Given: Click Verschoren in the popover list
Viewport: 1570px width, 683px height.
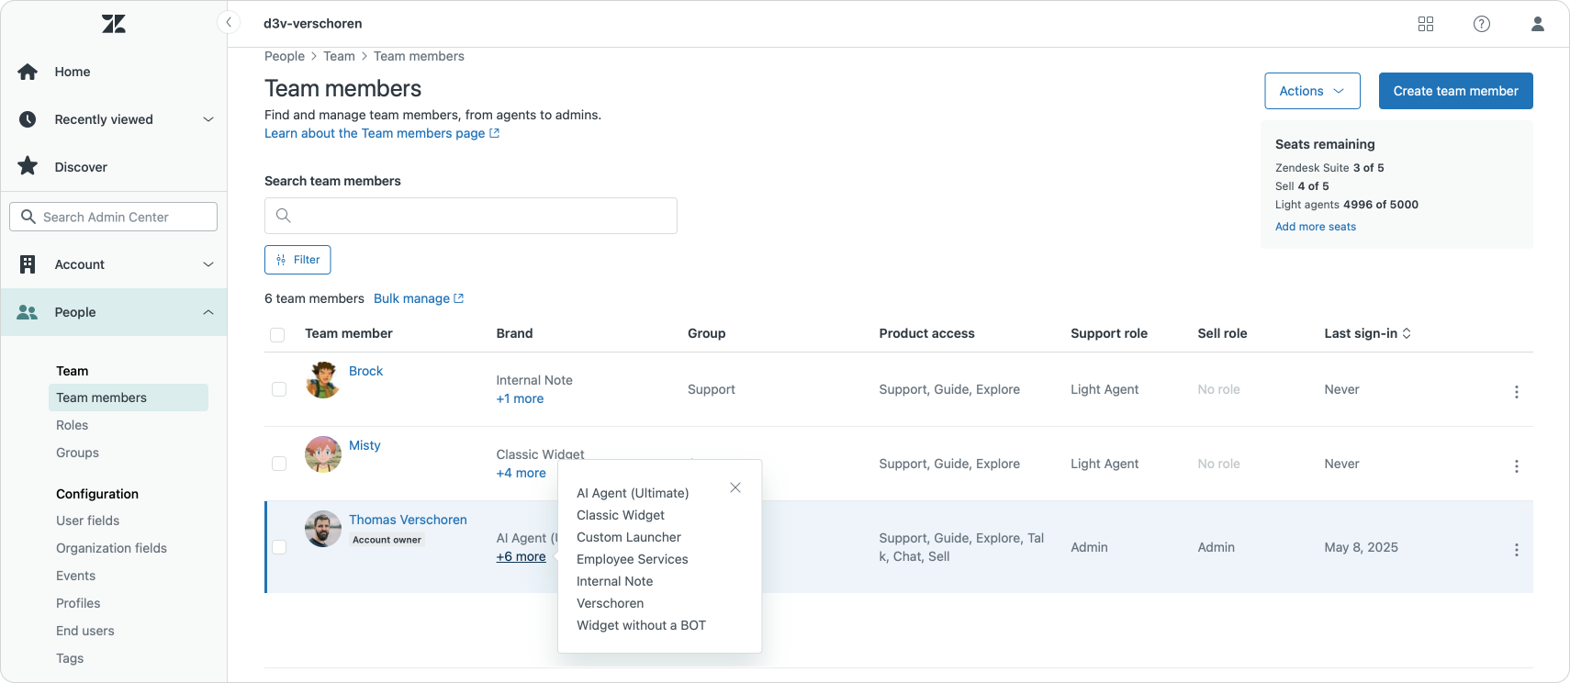Looking at the screenshot, I should click(611, 603).
